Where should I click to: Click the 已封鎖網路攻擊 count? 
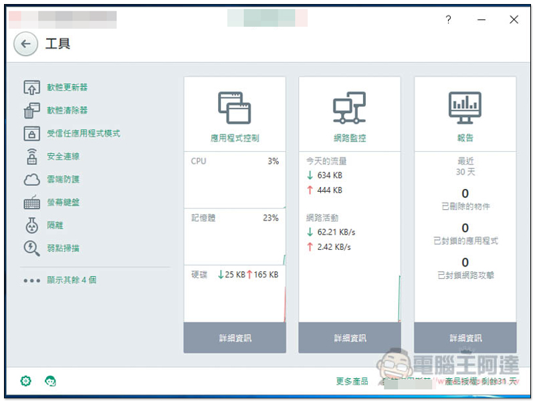[x=465, y=263]
